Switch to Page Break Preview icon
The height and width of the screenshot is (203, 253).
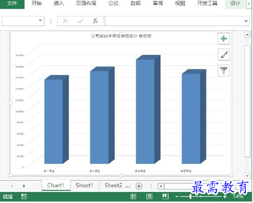pos(165,196)
